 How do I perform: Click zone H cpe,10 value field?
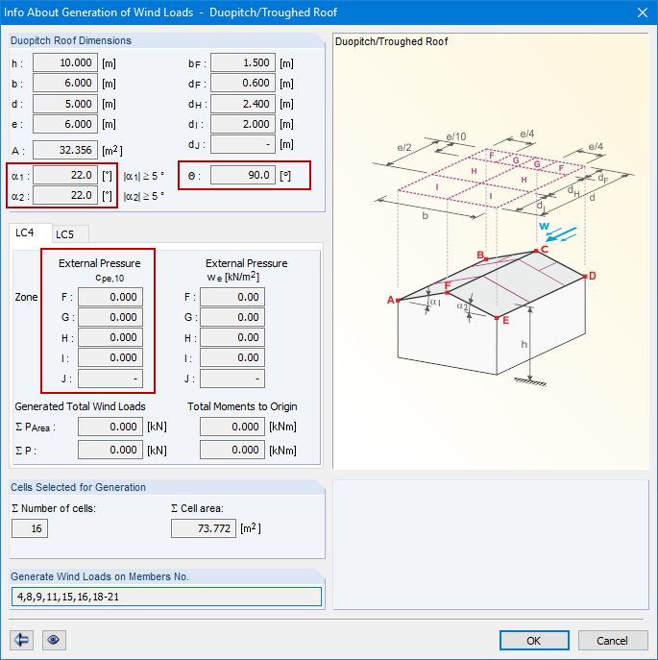coord(110,337)
